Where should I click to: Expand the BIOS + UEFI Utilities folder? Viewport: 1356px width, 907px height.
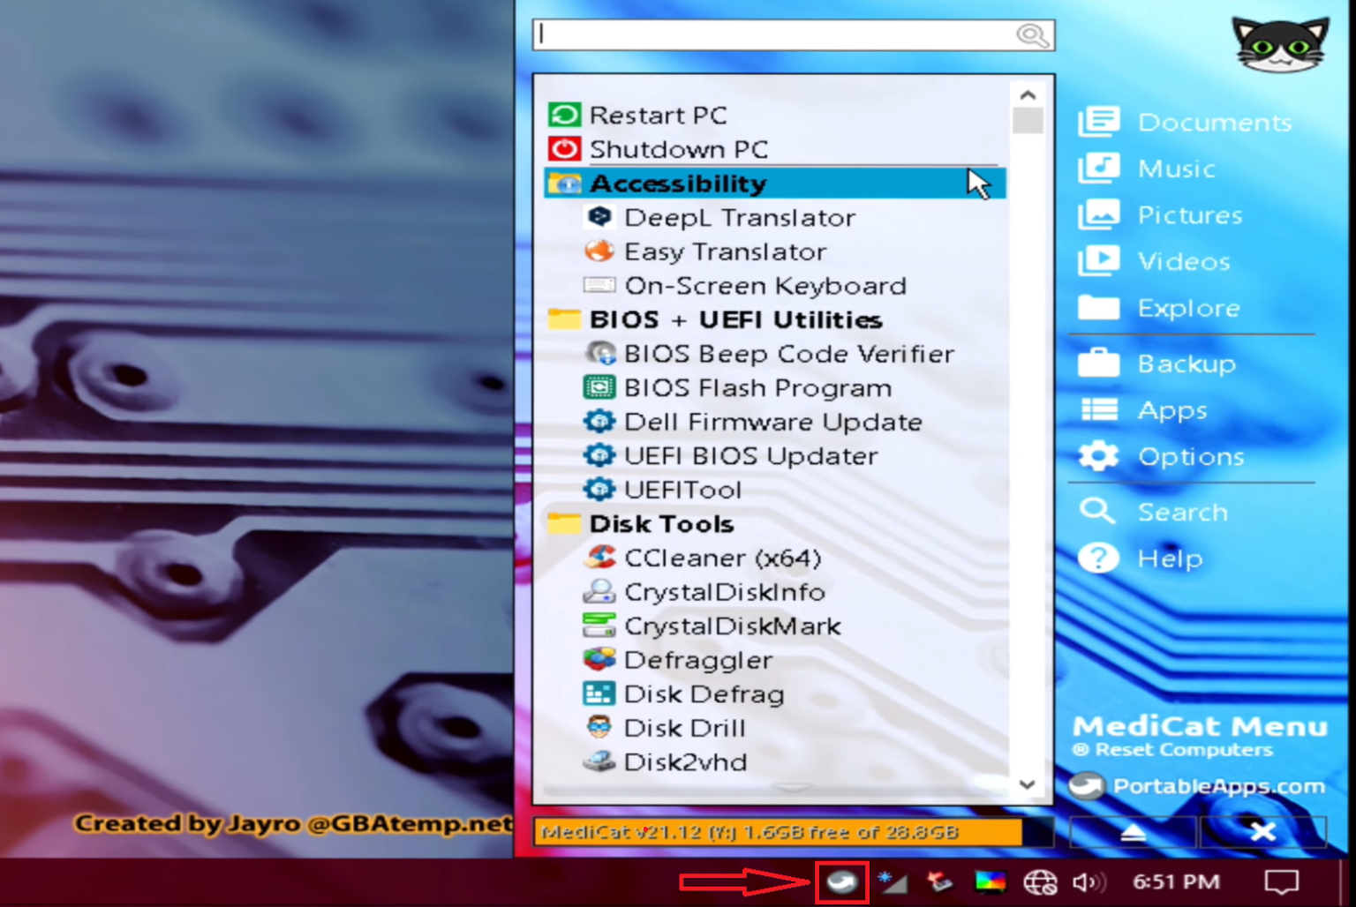click(x=736, y=319)
